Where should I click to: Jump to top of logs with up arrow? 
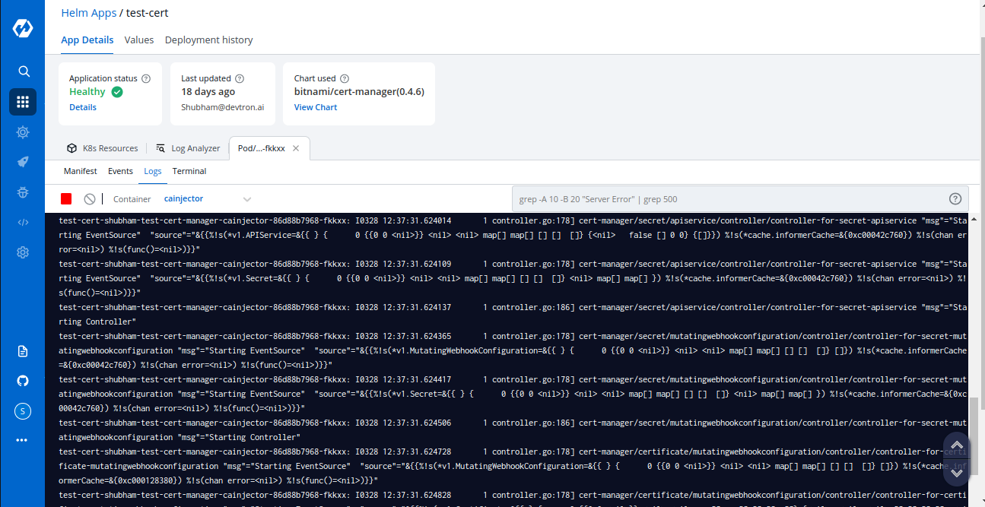[957, 445]
